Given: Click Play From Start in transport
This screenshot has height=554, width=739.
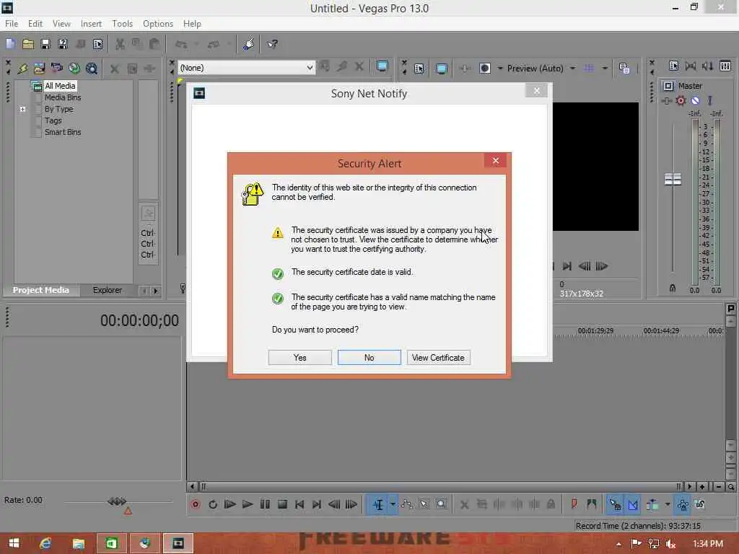Looking at the screenshot, I should point(230,504).
